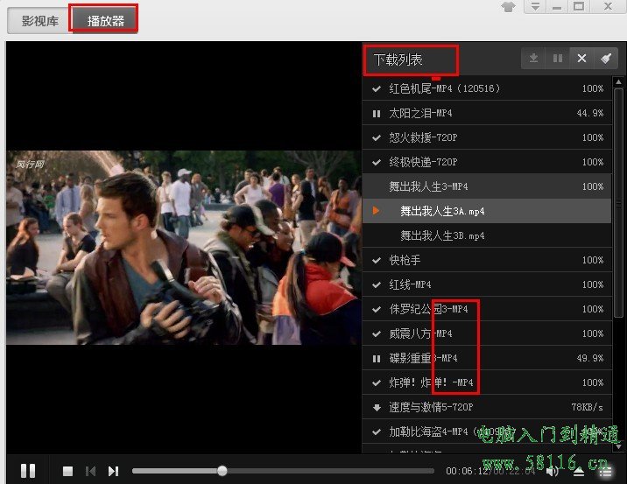This screenshot has height=484, width=627.
Task: Click the orange play indicator on 舞出我人生3A.mp4
Action: coord(376,211)
